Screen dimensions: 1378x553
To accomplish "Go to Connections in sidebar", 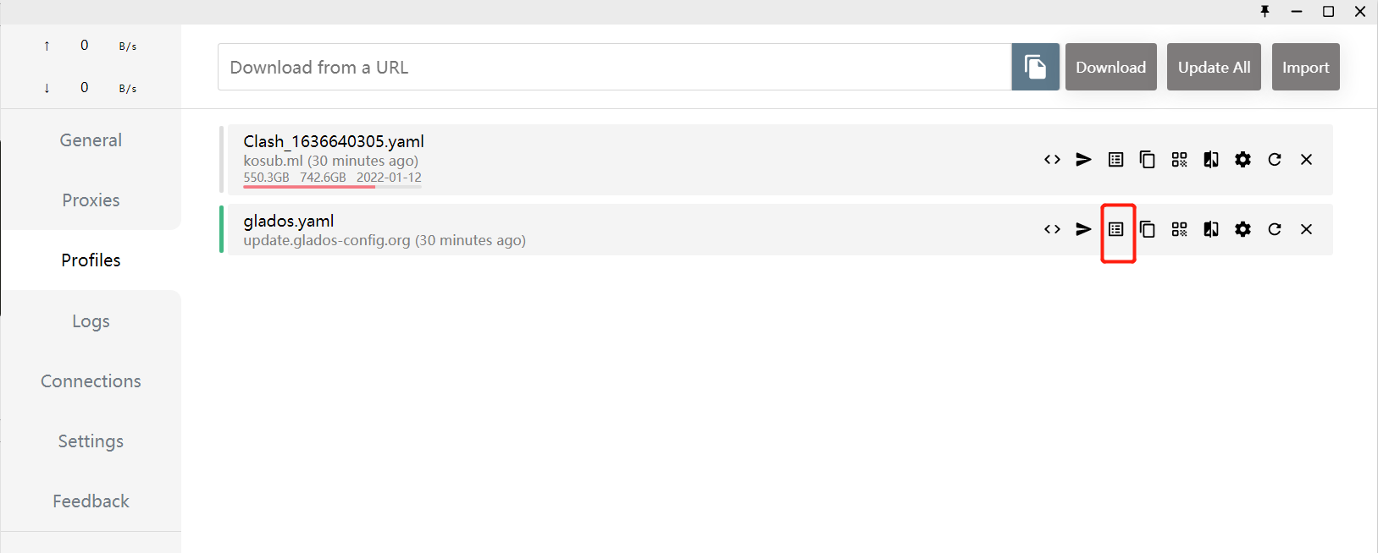I will pos(91,381).
